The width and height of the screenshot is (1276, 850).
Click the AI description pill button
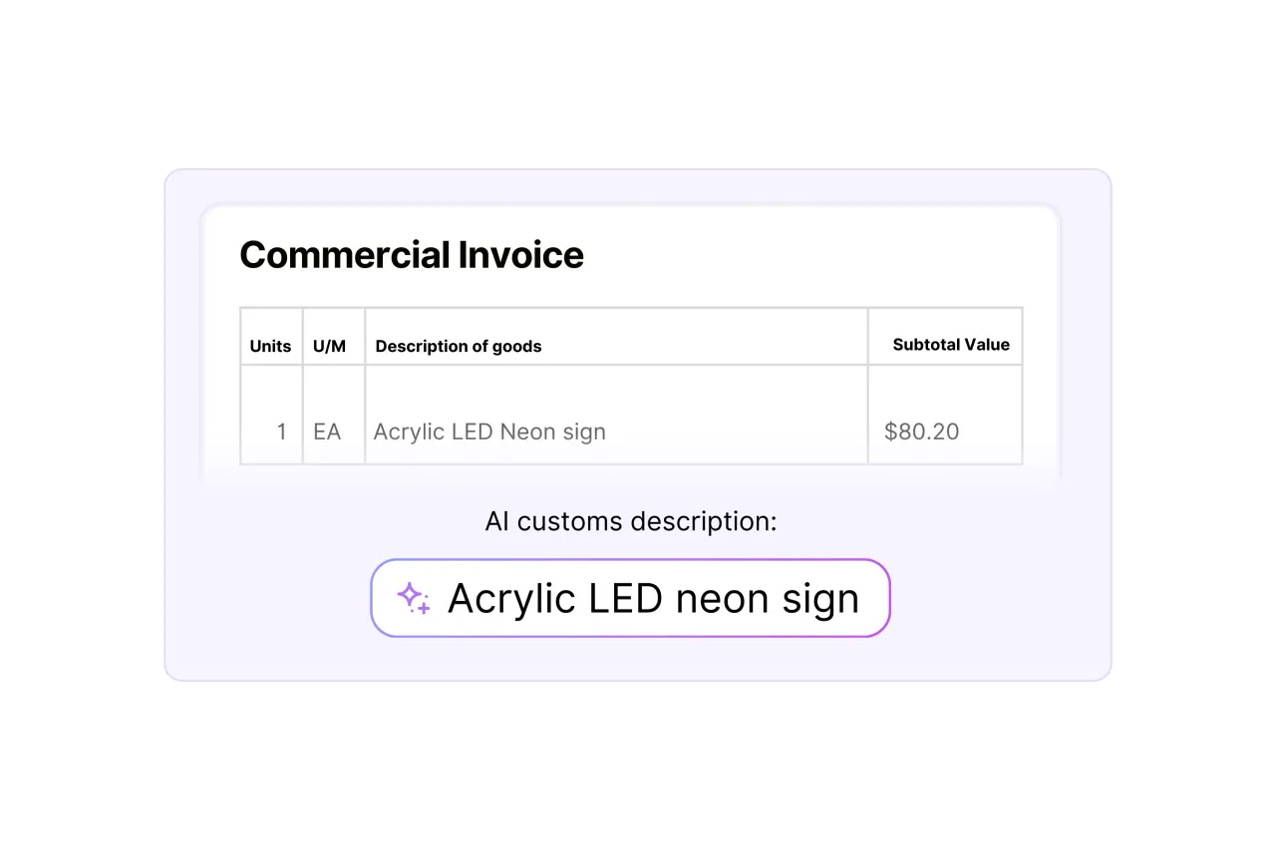click(x=630, y=598)
